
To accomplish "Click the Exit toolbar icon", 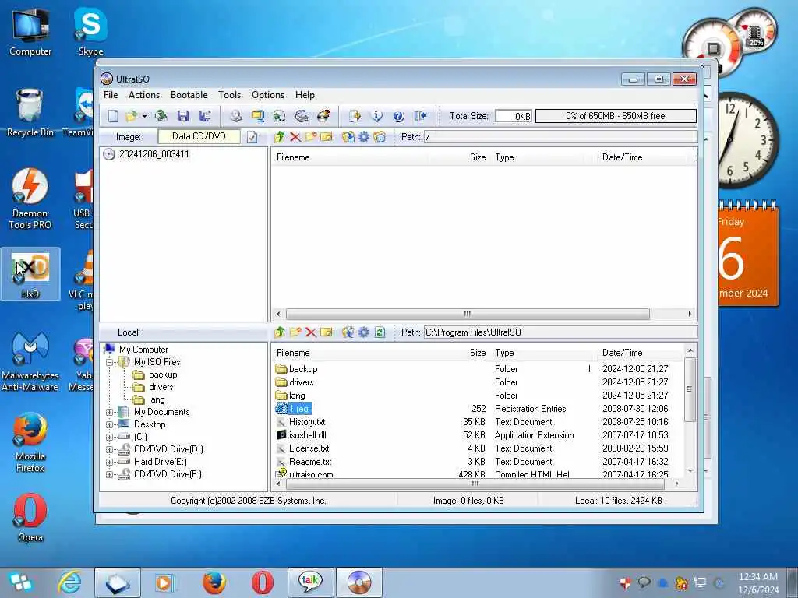I will coord(420,116).
